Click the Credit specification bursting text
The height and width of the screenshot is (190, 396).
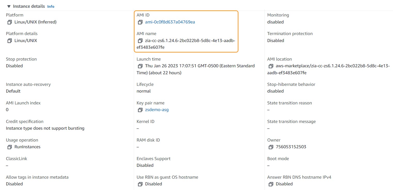45,128
